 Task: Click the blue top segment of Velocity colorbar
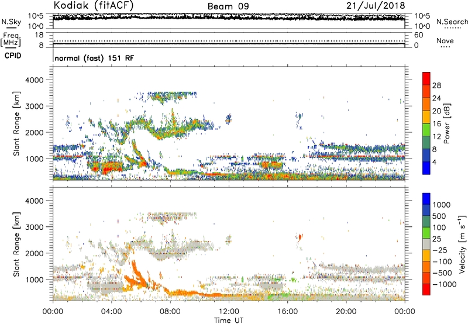point(426,199)
